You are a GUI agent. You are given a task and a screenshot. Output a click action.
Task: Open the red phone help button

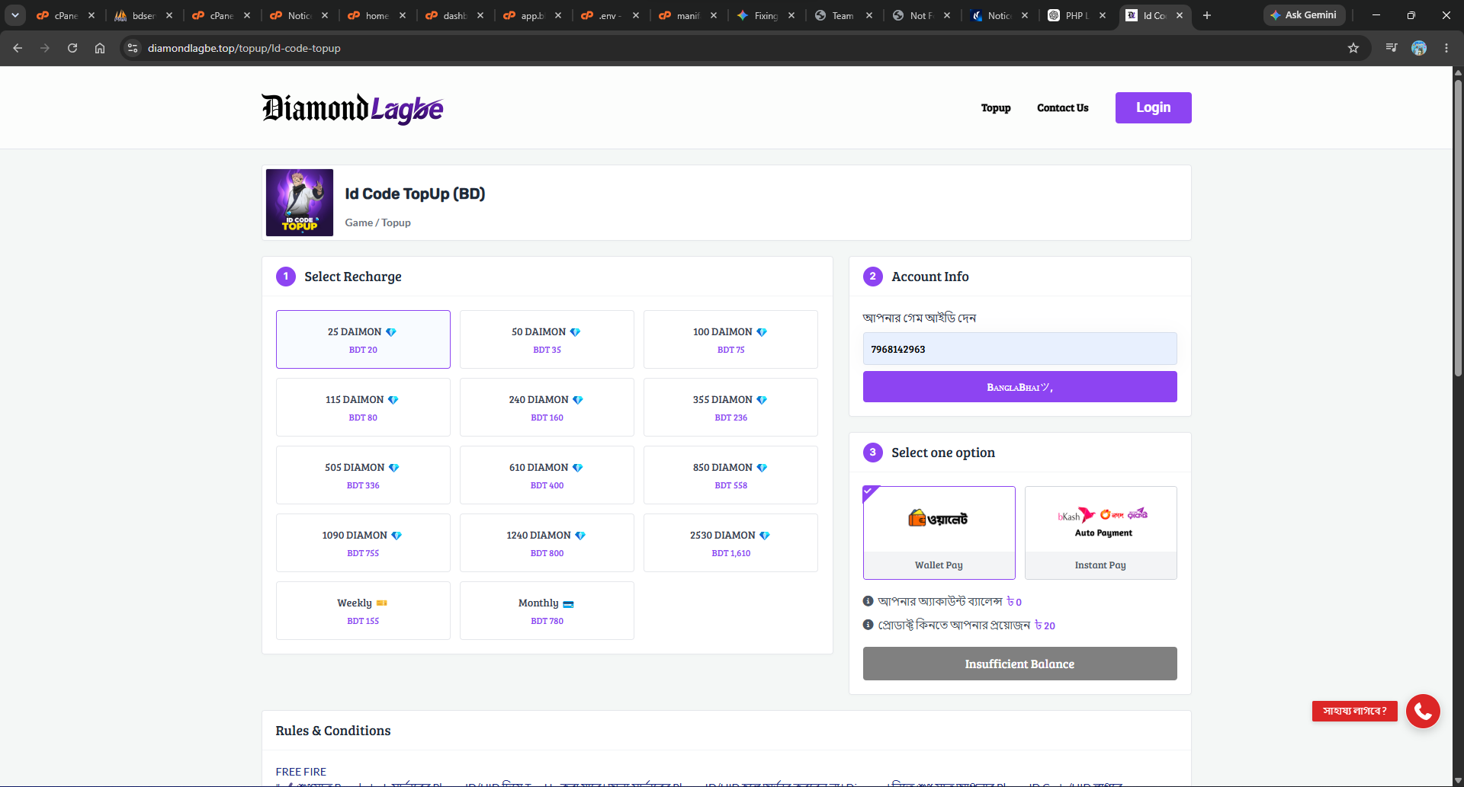click(x=1423, y=711)
